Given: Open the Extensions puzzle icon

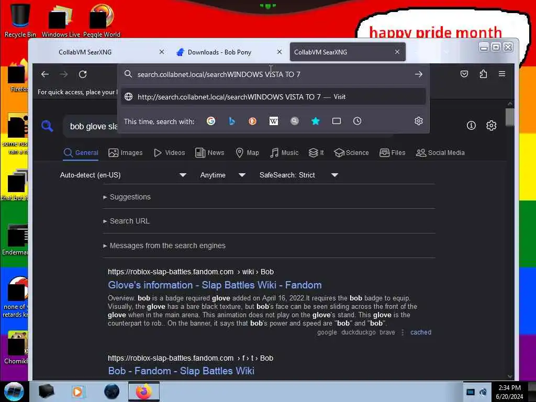Looking at the screenshot, I should coord(483,74).
